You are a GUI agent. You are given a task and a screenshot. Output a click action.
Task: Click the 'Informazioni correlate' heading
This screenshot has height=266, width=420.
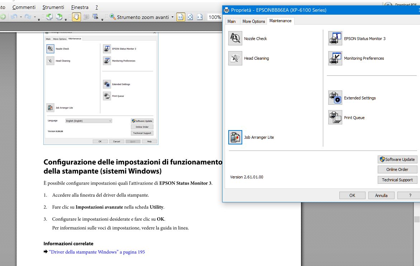(68, 243)
